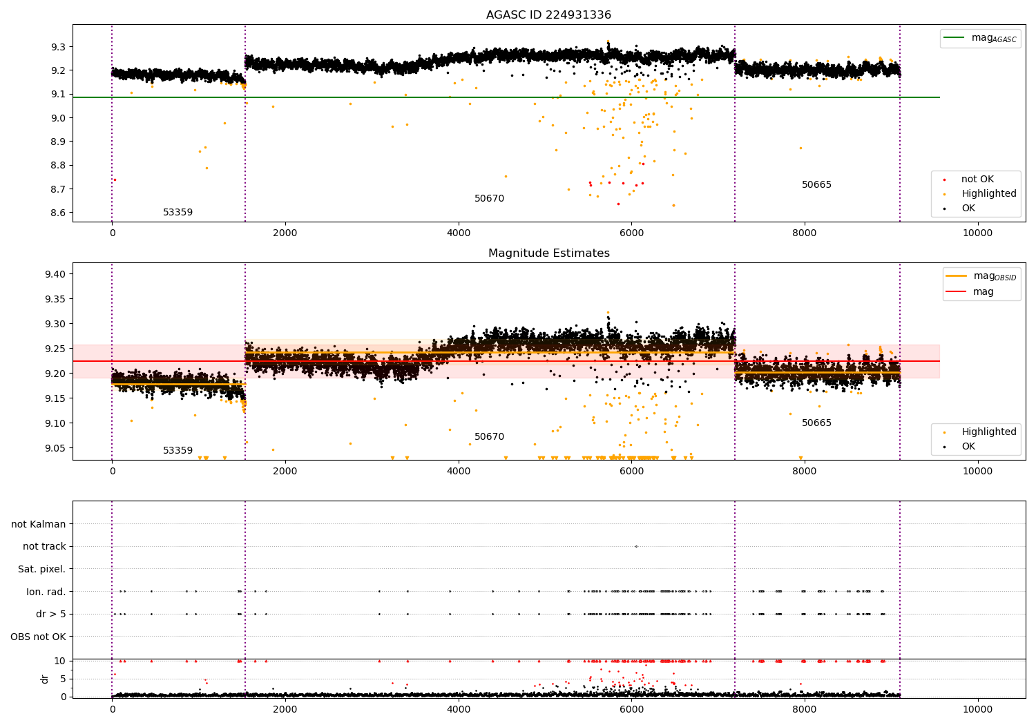Click the 'not track' axis label

click(x=44, y=547)
